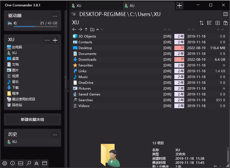The width and height of the screenshot is (230, 168).
Task: Click the robot automation icon
Action: (x=36, y=163)
